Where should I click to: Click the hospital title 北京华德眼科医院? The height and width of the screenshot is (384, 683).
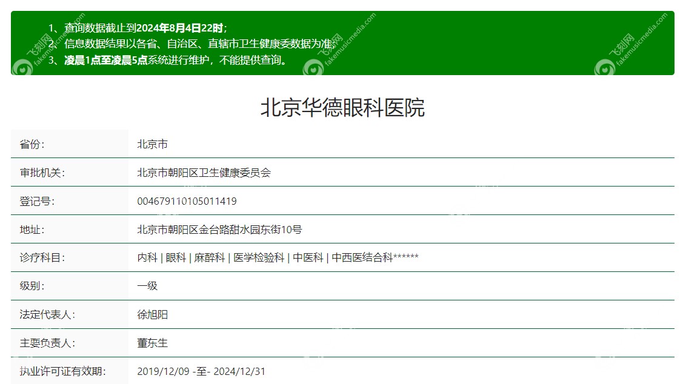click(342, 107)
